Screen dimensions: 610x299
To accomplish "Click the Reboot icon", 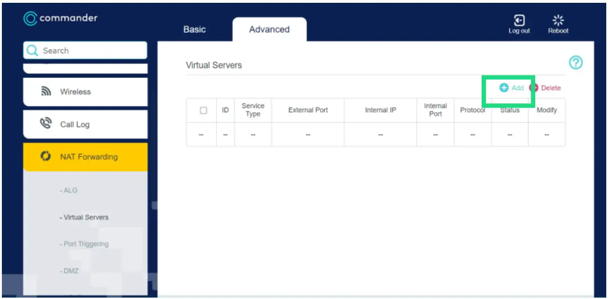I will point(558,20).
